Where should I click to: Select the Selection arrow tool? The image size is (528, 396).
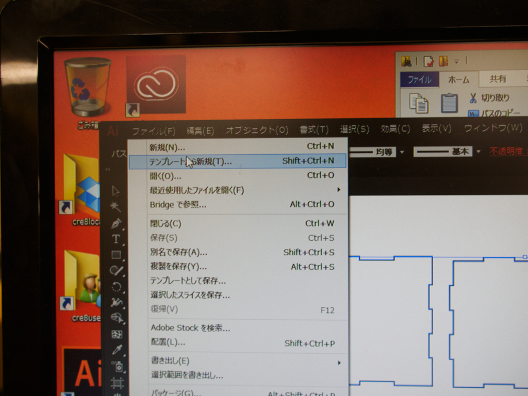pos(115,191)
